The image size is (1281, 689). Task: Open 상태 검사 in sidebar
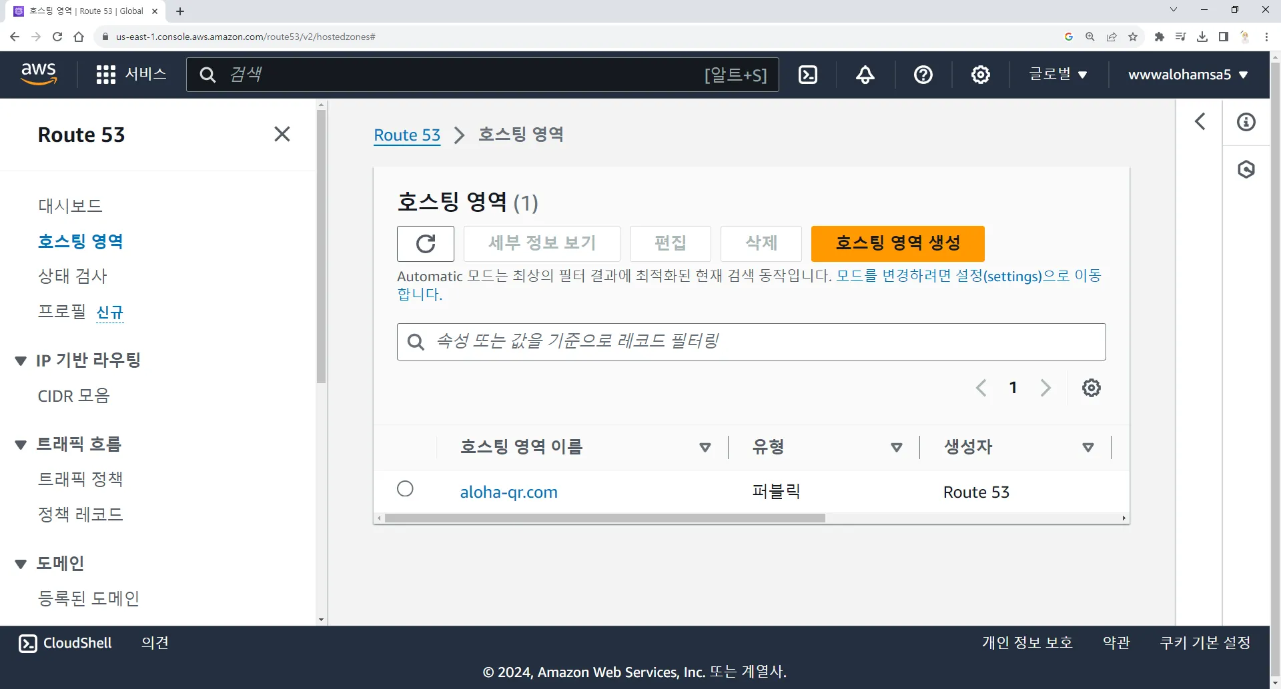tap(73, 277)
